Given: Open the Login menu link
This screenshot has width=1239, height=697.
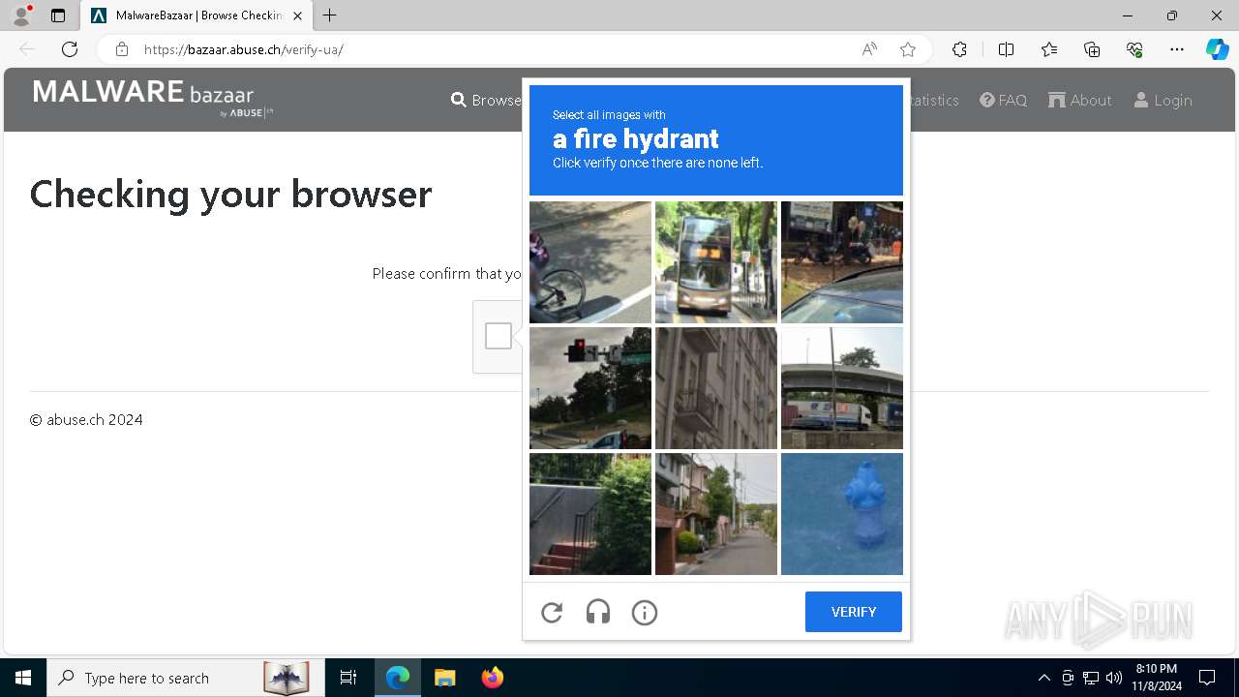Looking at the screenshot, I should click(x=1163, y=100).
